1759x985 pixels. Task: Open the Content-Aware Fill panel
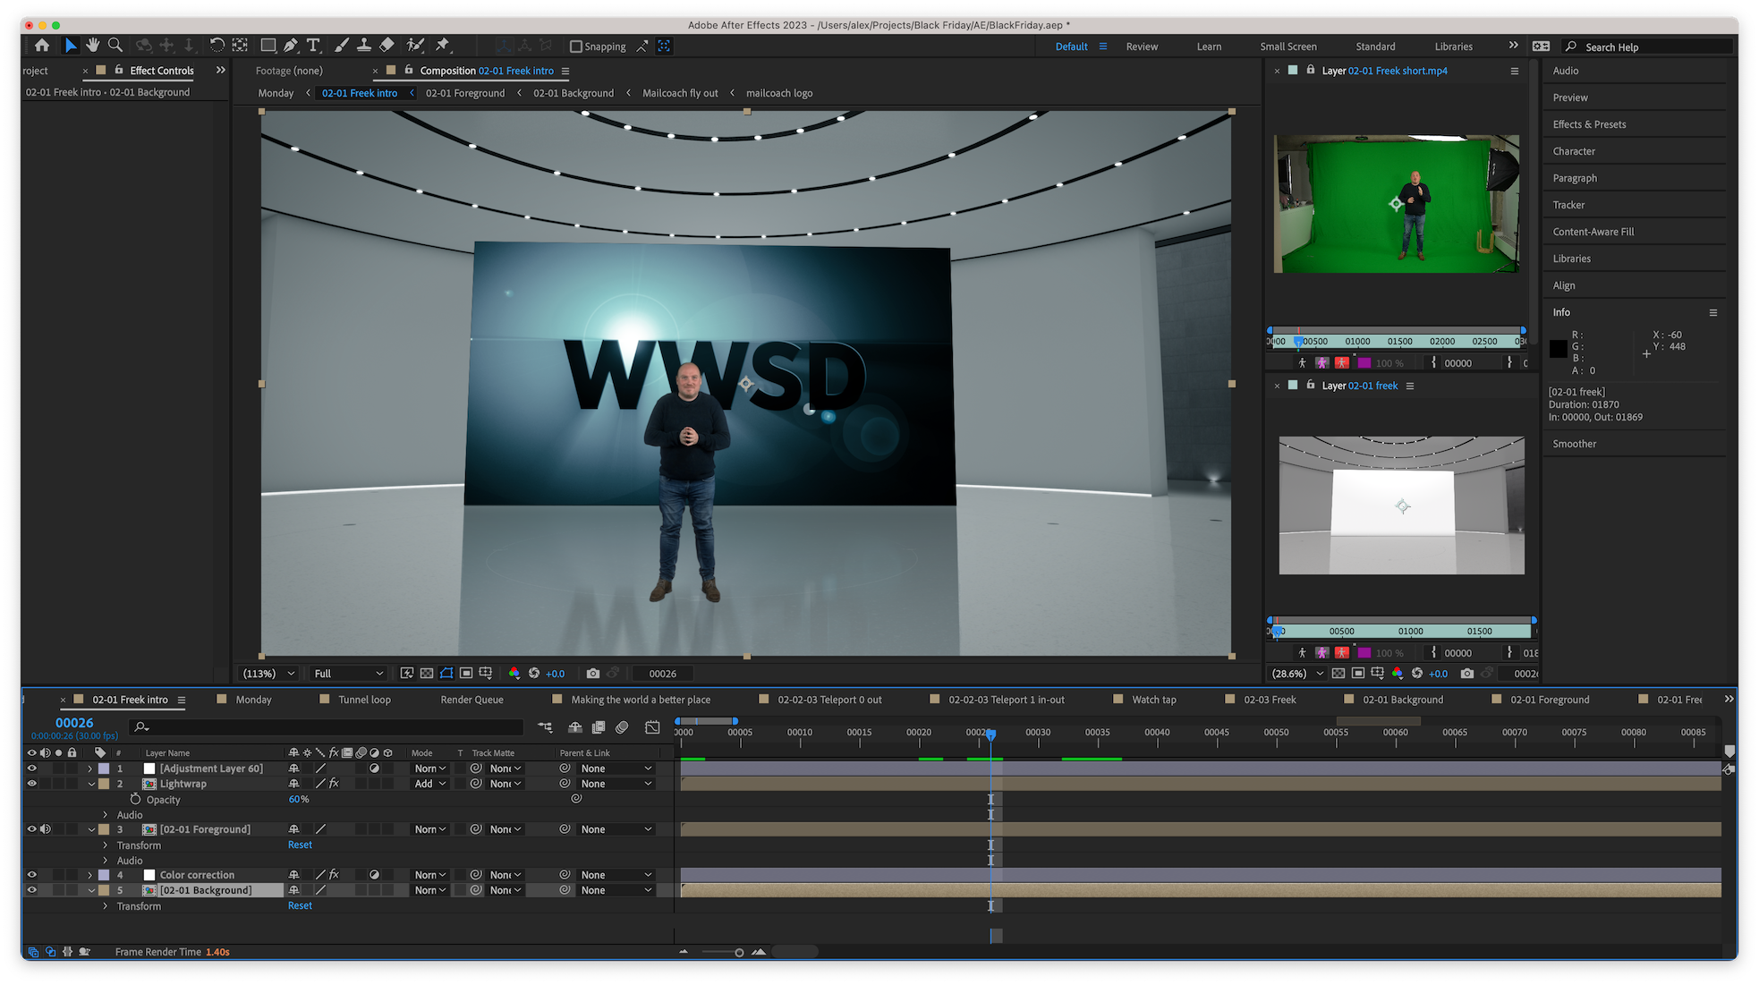1593,232
